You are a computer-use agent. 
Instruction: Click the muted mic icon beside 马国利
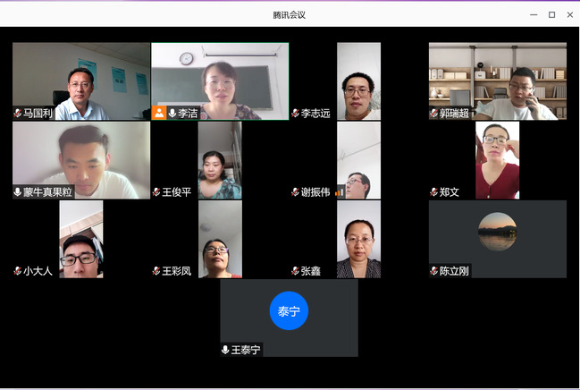tap(18, 114)
